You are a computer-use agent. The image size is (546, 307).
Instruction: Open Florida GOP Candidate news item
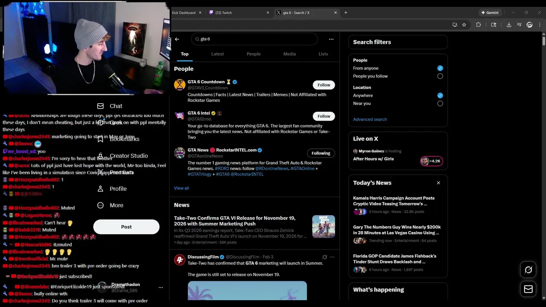click(398, 263)
